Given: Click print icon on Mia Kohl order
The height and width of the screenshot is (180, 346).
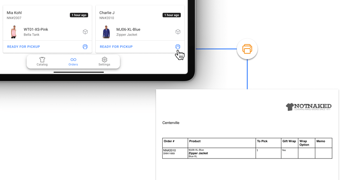Looking at the screenshot, I should click(x=85, y=47).
